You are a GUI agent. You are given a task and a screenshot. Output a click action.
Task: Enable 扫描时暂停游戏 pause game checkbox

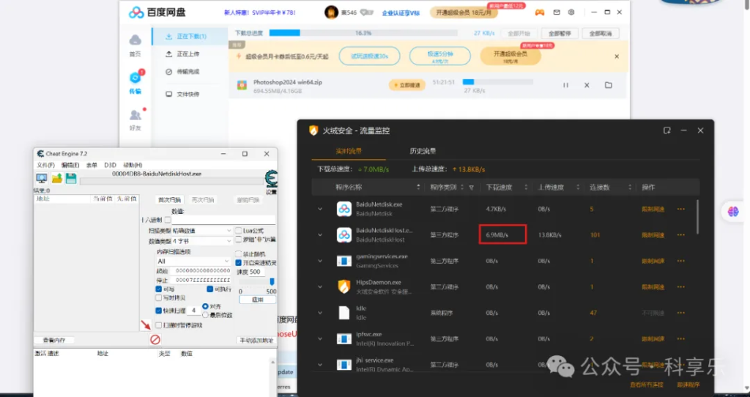pos(158,325)
